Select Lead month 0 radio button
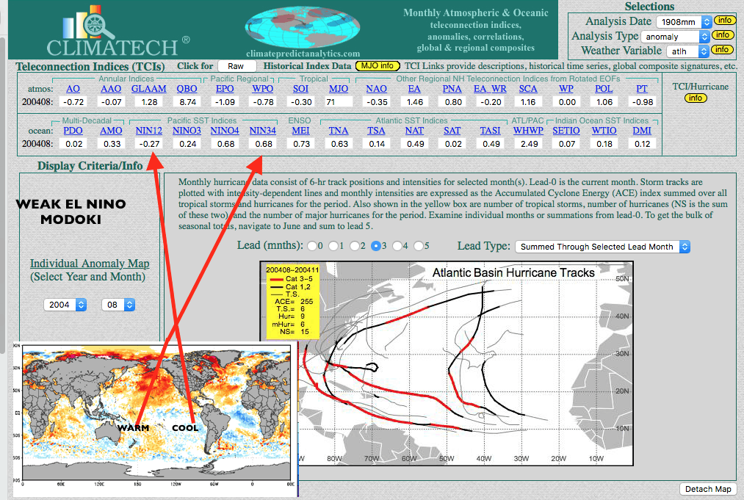744x500 pixels. point(313,246)
